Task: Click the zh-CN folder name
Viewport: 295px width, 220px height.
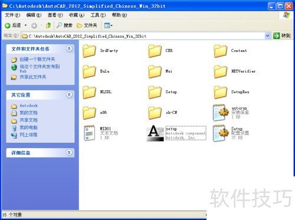Action: coord(171,113)
